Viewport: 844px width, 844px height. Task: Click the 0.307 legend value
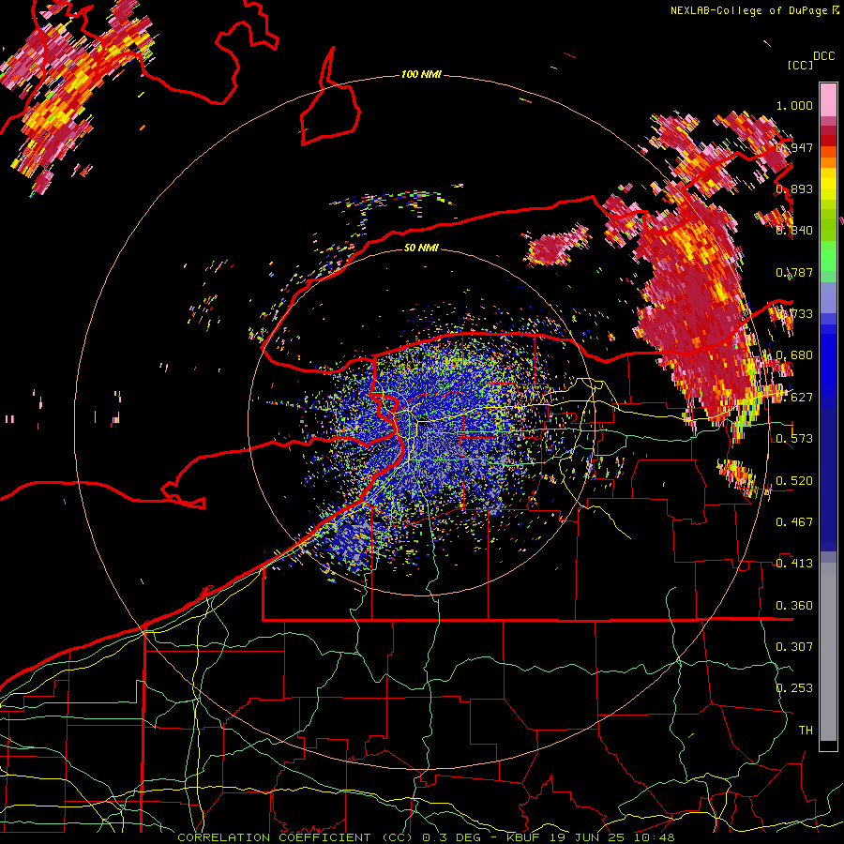point(794,647)
